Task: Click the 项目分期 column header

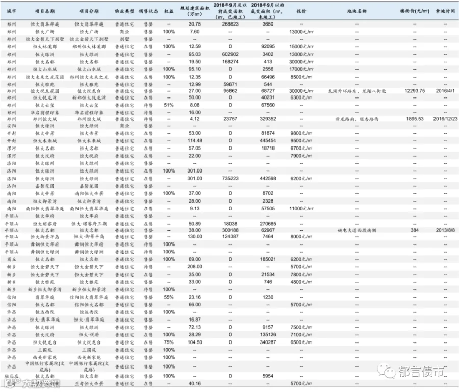Action: (x=89, y=11)
